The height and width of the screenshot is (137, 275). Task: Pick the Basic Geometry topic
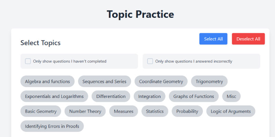[x=41, y=111]
